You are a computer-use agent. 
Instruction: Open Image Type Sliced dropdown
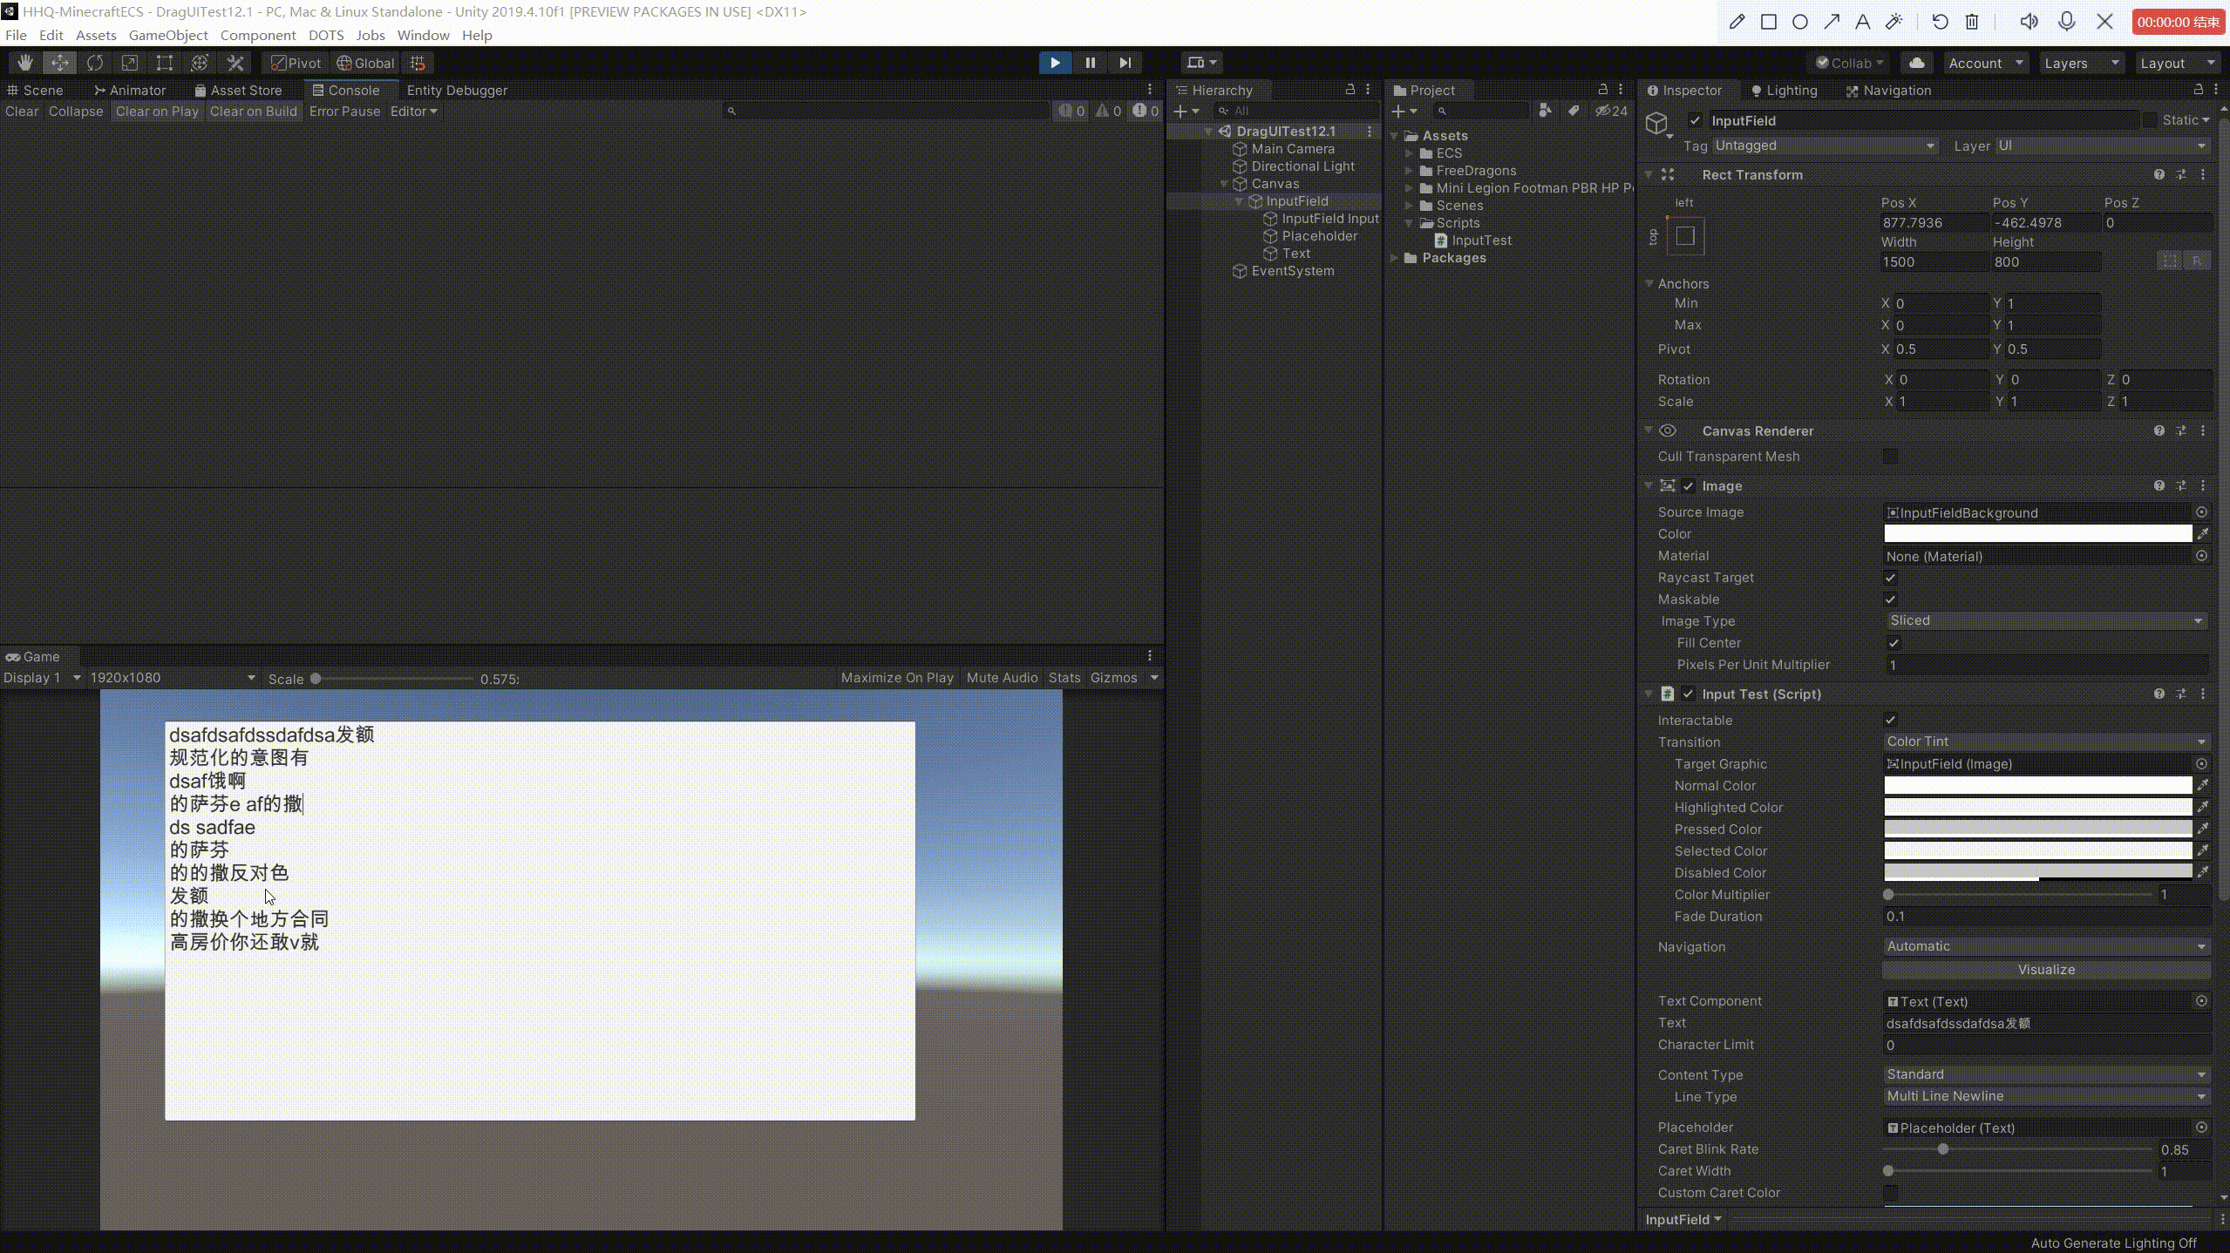point(2045,620)
